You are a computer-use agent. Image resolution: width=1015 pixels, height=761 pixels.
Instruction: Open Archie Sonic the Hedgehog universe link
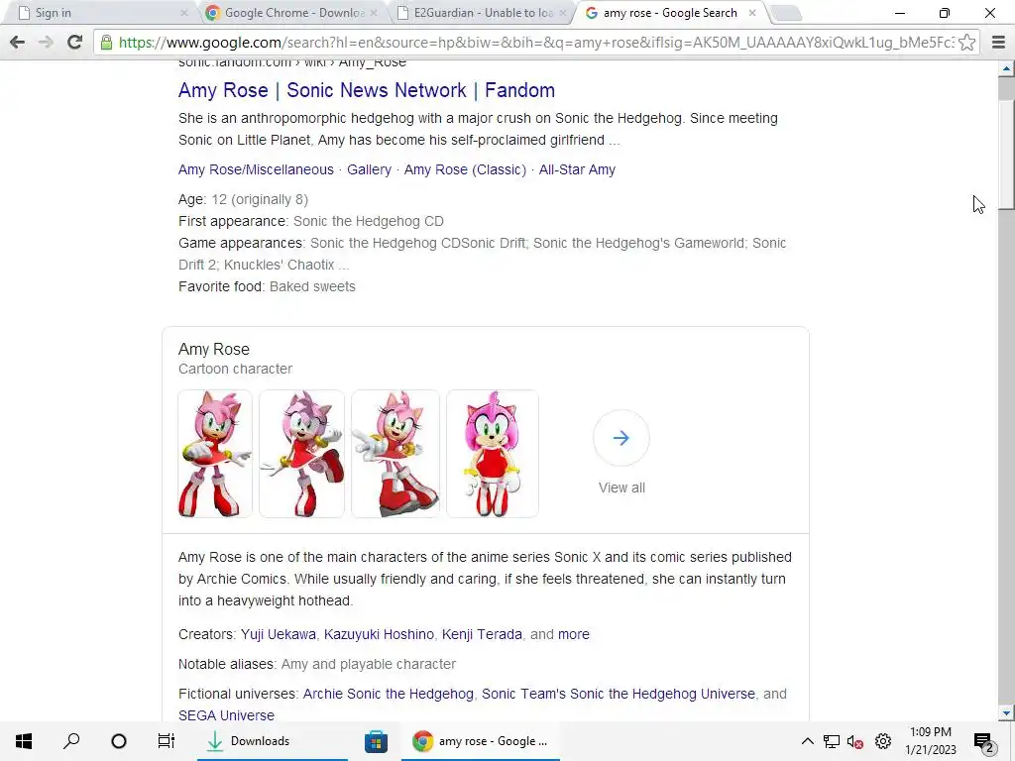click(x=389, y=694)
